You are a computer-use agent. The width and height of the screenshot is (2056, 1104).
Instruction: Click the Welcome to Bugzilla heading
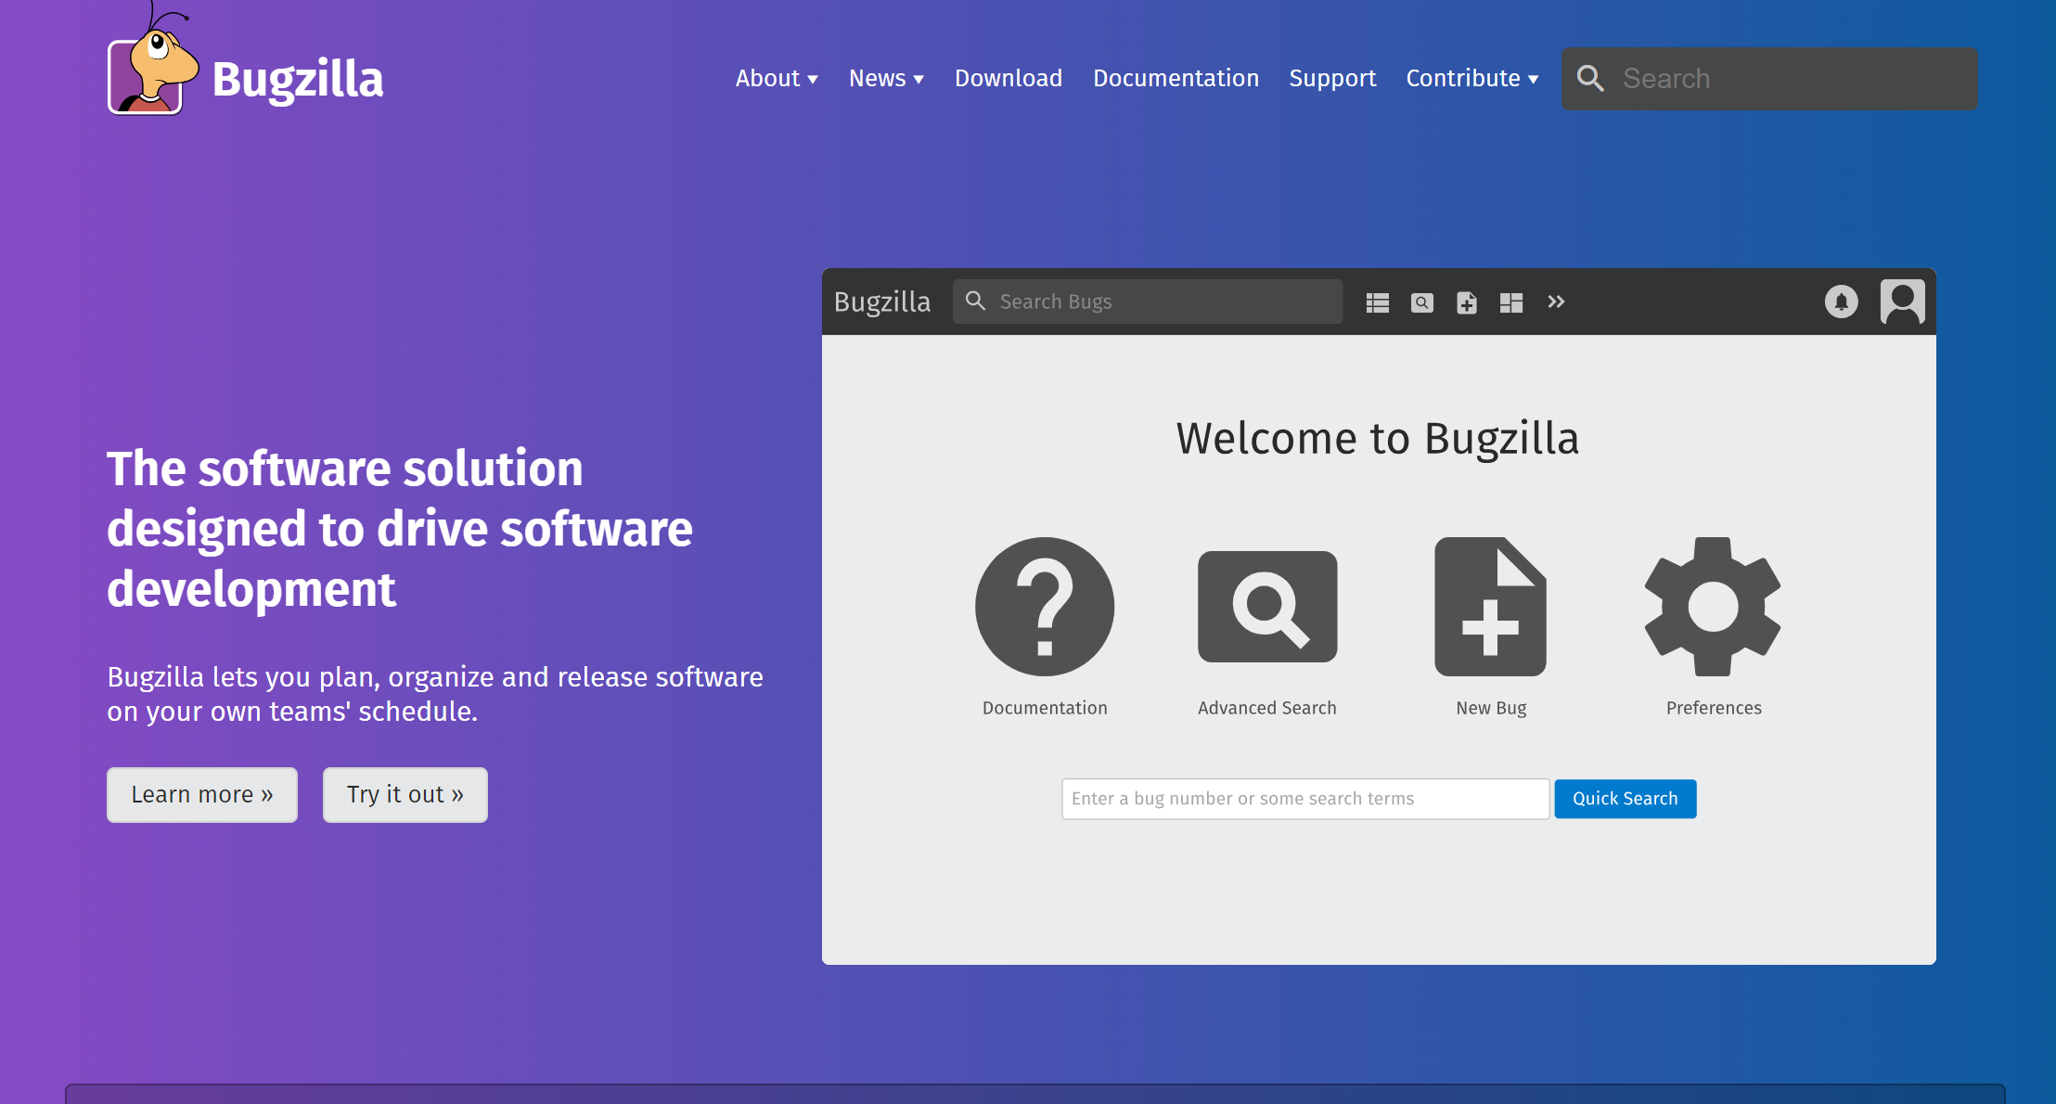click(1378, 438)
